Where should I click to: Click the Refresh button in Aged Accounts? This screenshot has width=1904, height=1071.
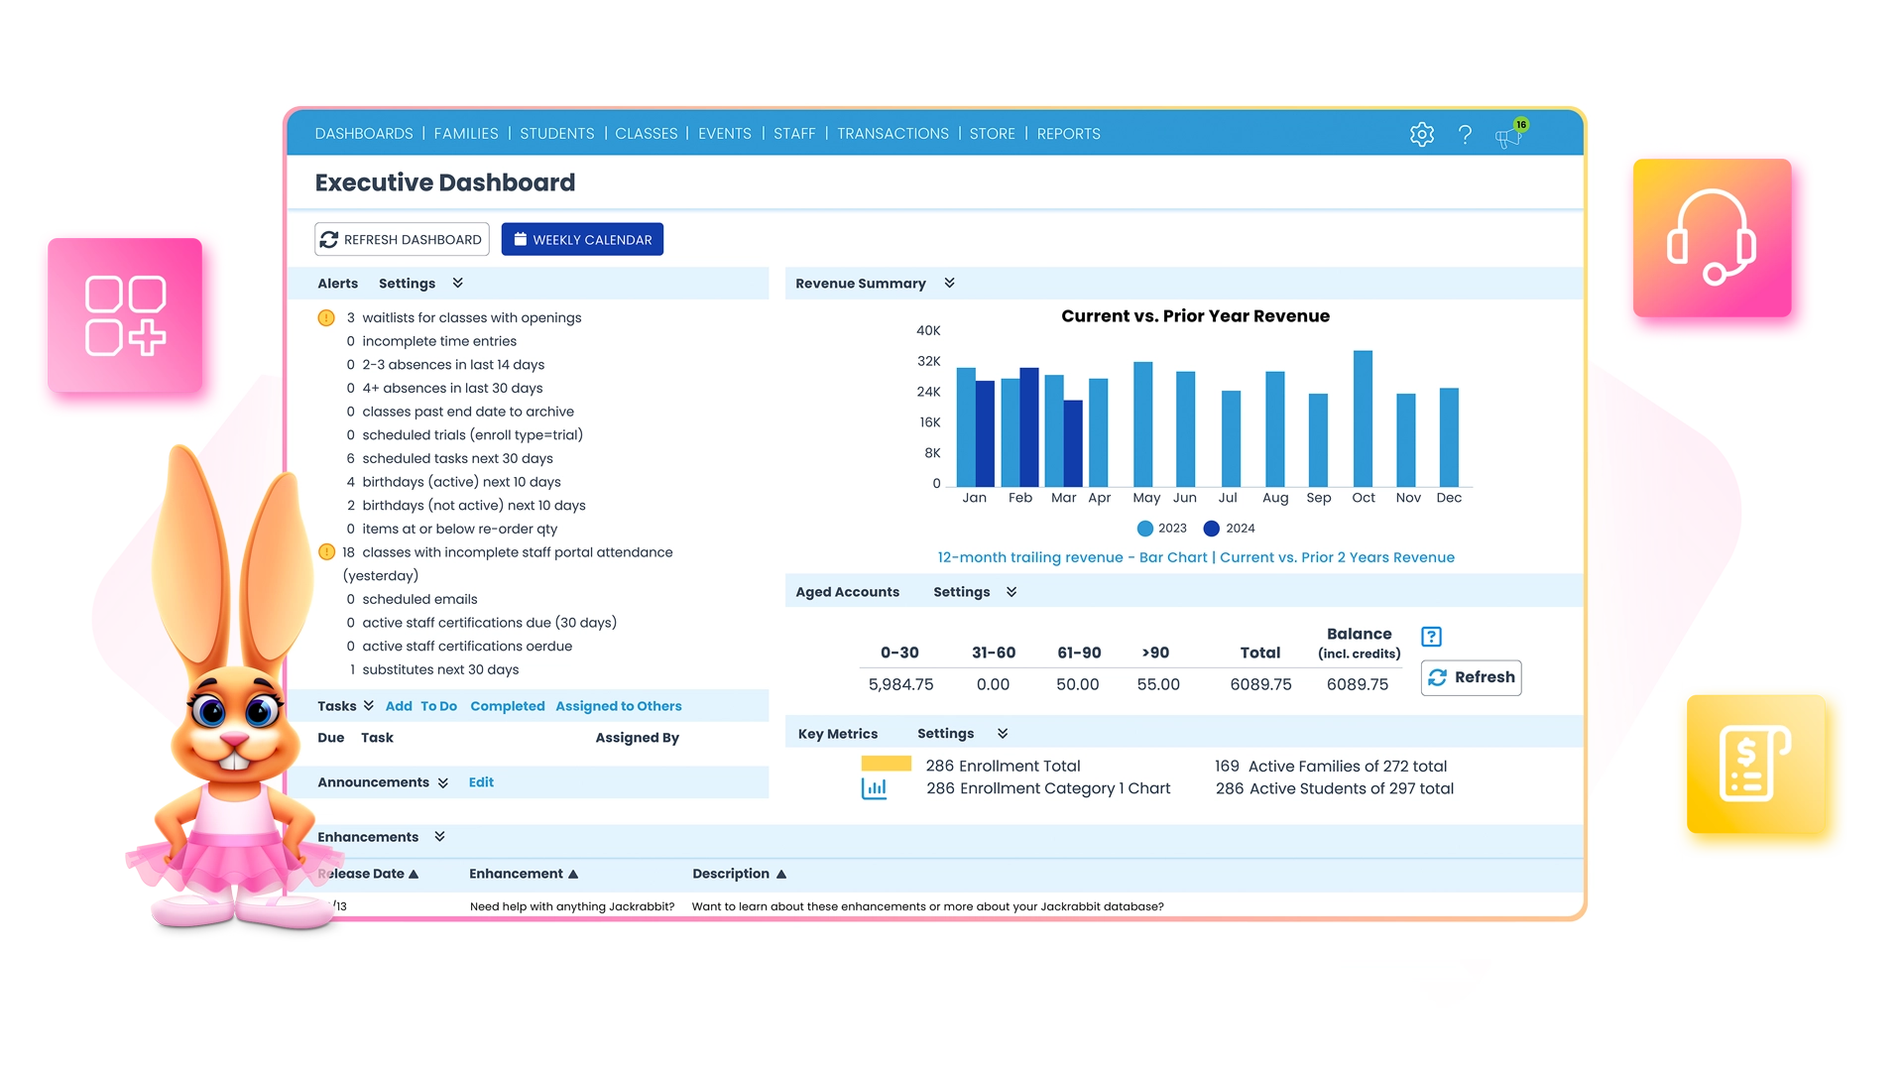pos(1471,677)
